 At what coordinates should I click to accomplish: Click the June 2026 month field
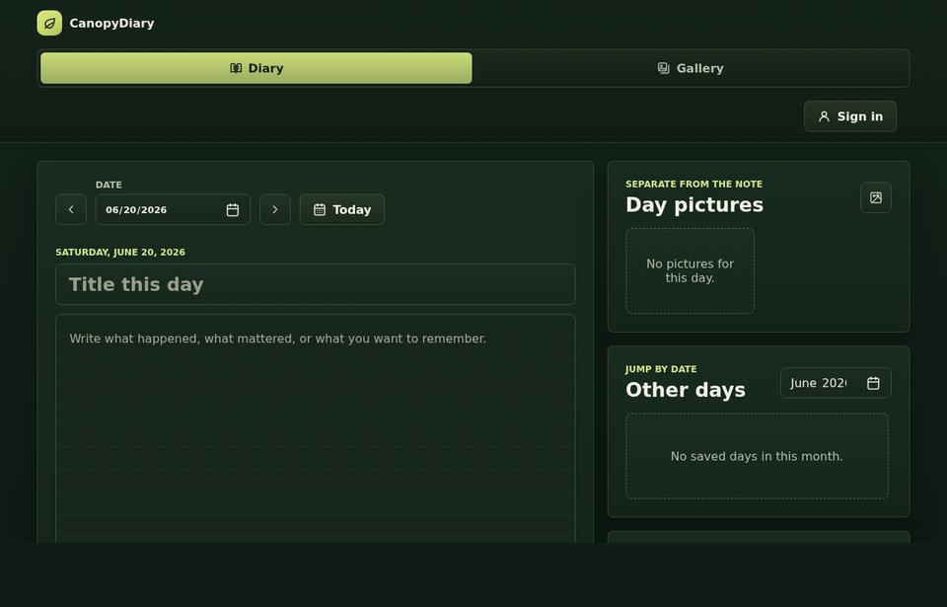[836, 383]
